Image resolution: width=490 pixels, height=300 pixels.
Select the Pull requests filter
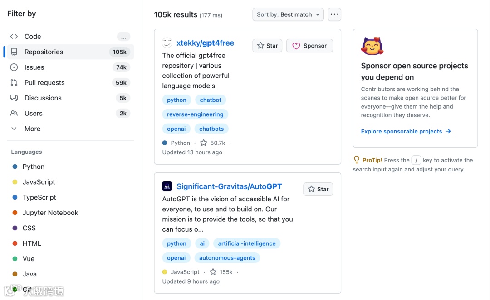[44, 83]
